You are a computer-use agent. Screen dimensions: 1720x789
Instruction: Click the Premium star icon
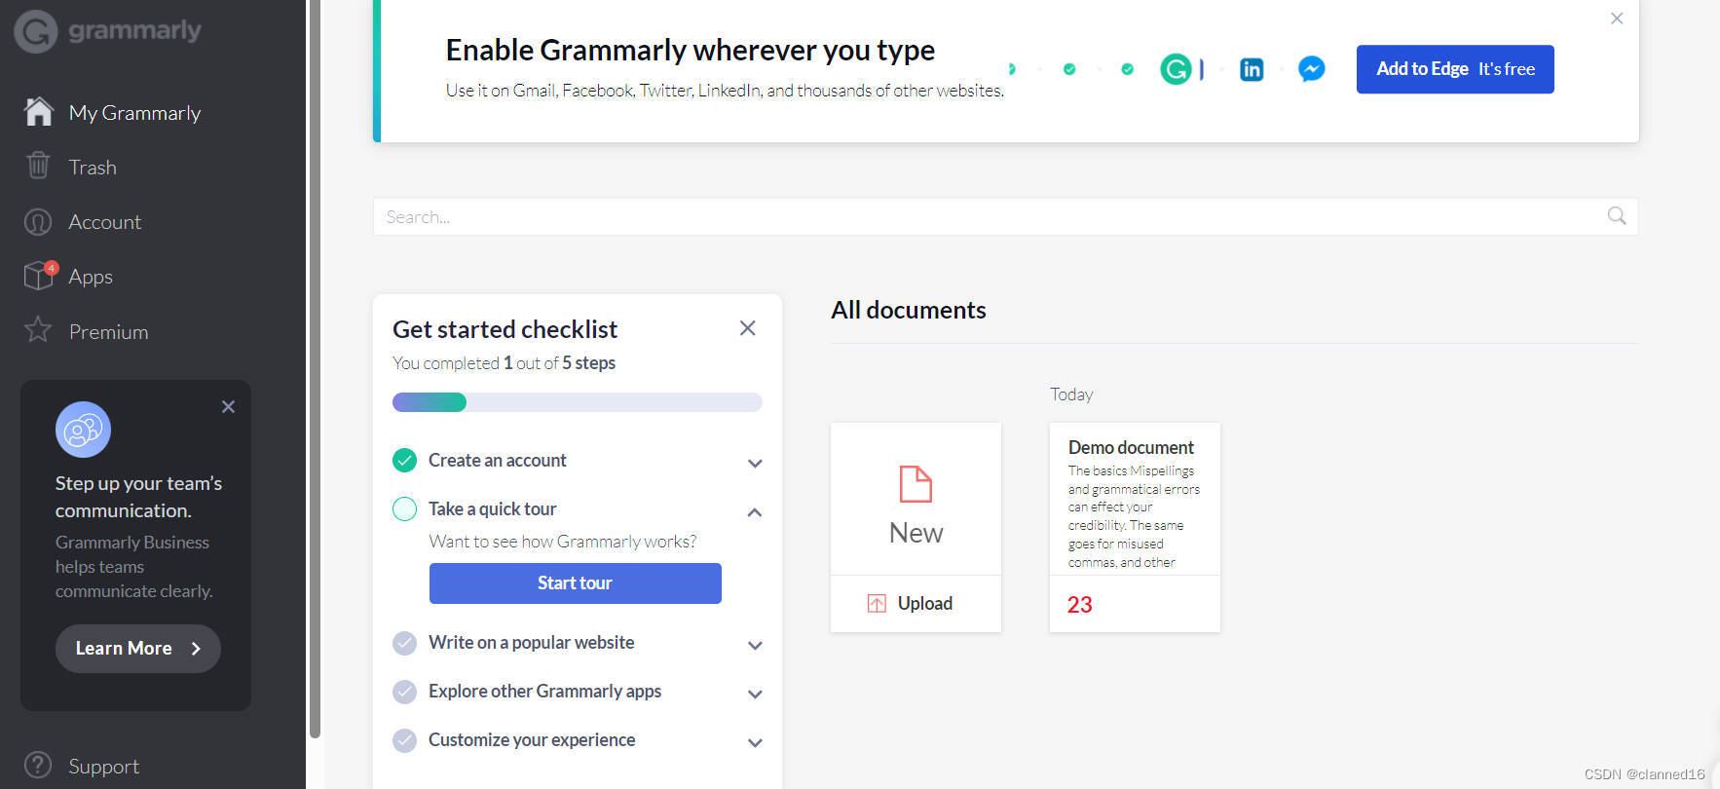click(38, 330)
